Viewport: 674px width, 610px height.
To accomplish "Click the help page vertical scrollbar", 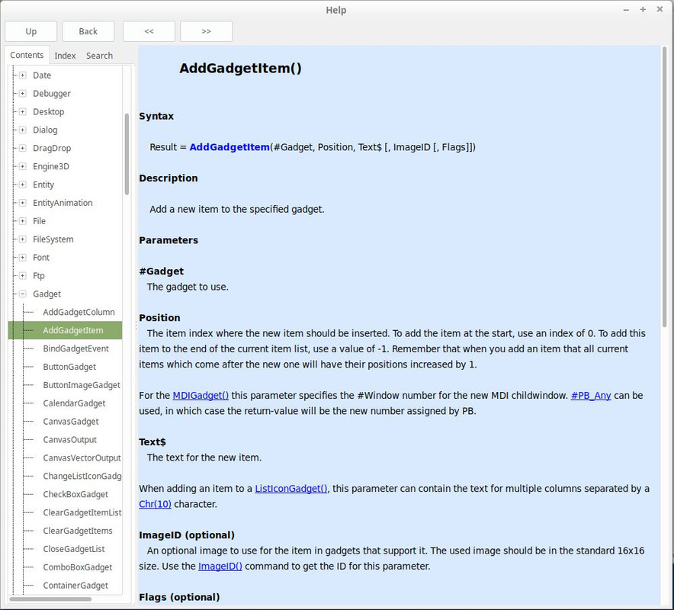I will (x=665, y=187).
